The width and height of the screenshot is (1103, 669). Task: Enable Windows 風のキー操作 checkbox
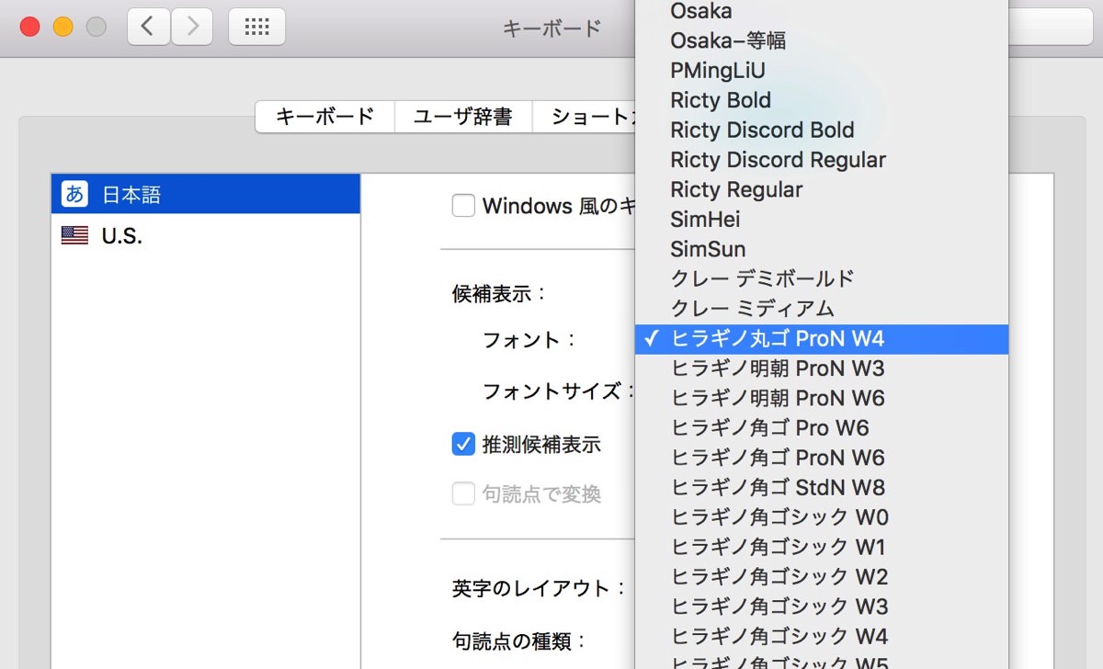pos(463,206)
